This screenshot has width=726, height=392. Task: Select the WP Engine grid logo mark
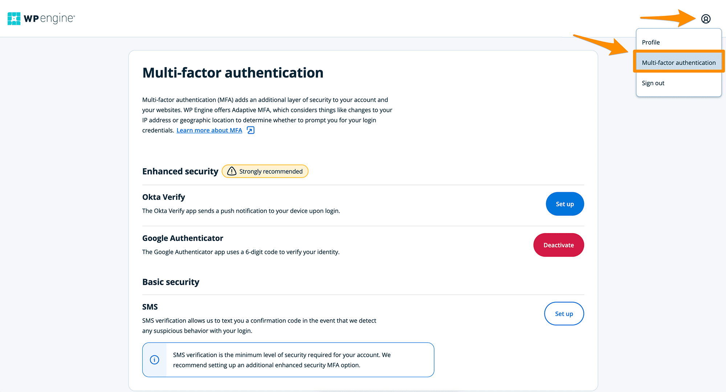(x=13, y=18)
